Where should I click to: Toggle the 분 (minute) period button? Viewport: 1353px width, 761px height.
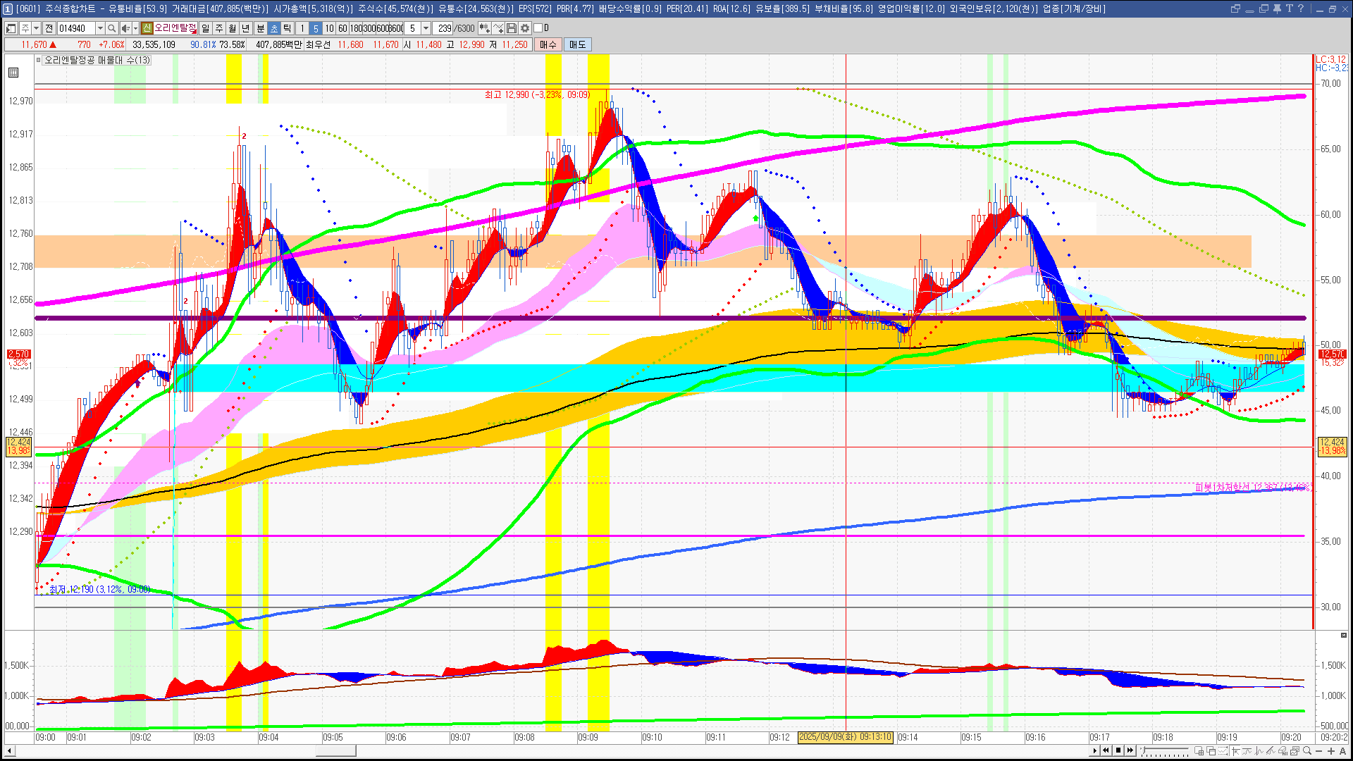[260, 28]
